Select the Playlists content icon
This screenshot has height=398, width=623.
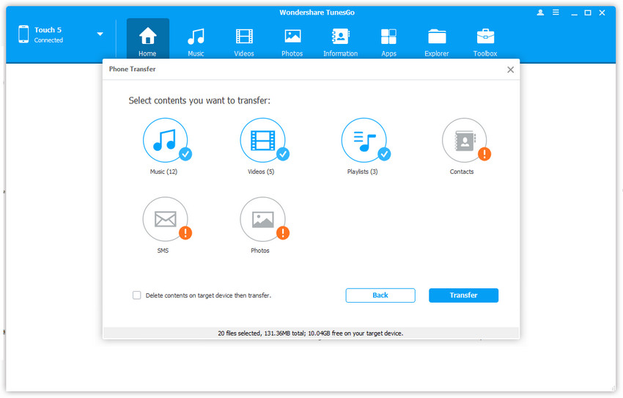coord(364,140)
